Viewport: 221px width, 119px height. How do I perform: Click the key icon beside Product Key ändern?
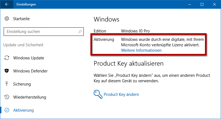(x=98, y=94)
